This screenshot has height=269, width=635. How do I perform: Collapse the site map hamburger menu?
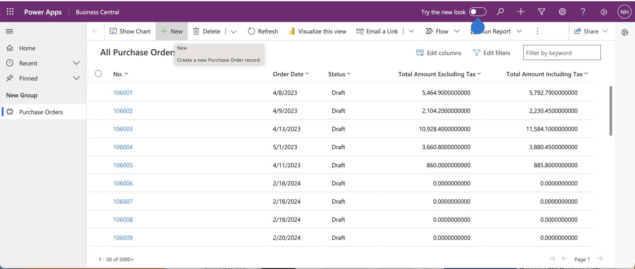pos(10,31)
